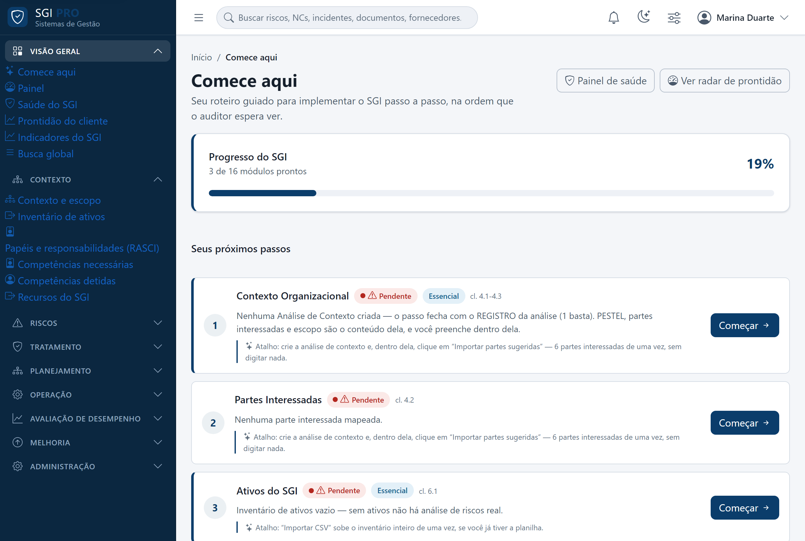The height and width of the screenshot is (541, 805).
Task: Expand the Planejamento section chevron
Action: 158,371
